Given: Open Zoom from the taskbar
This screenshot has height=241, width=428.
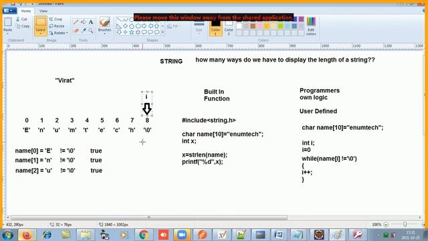Looking at the screenshot, I should pos(182,235).
